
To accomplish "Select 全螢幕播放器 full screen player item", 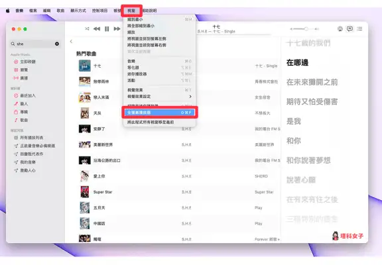I will (x=159, y=113).
